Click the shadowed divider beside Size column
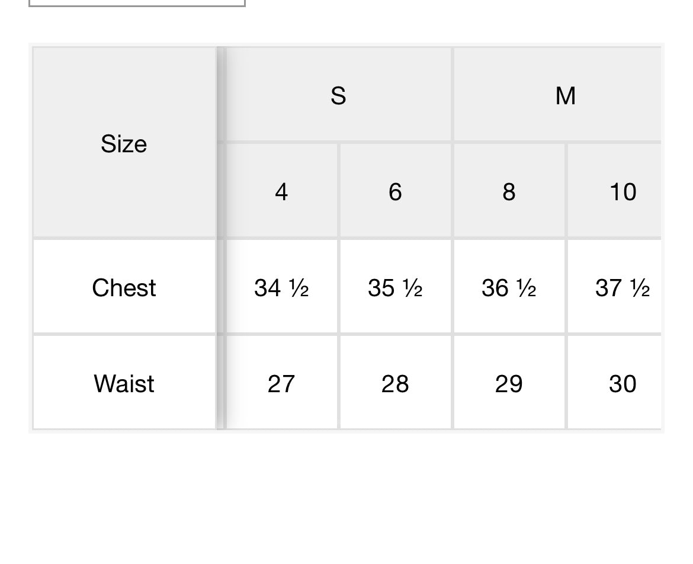693x564 pixels. [221, 237]
